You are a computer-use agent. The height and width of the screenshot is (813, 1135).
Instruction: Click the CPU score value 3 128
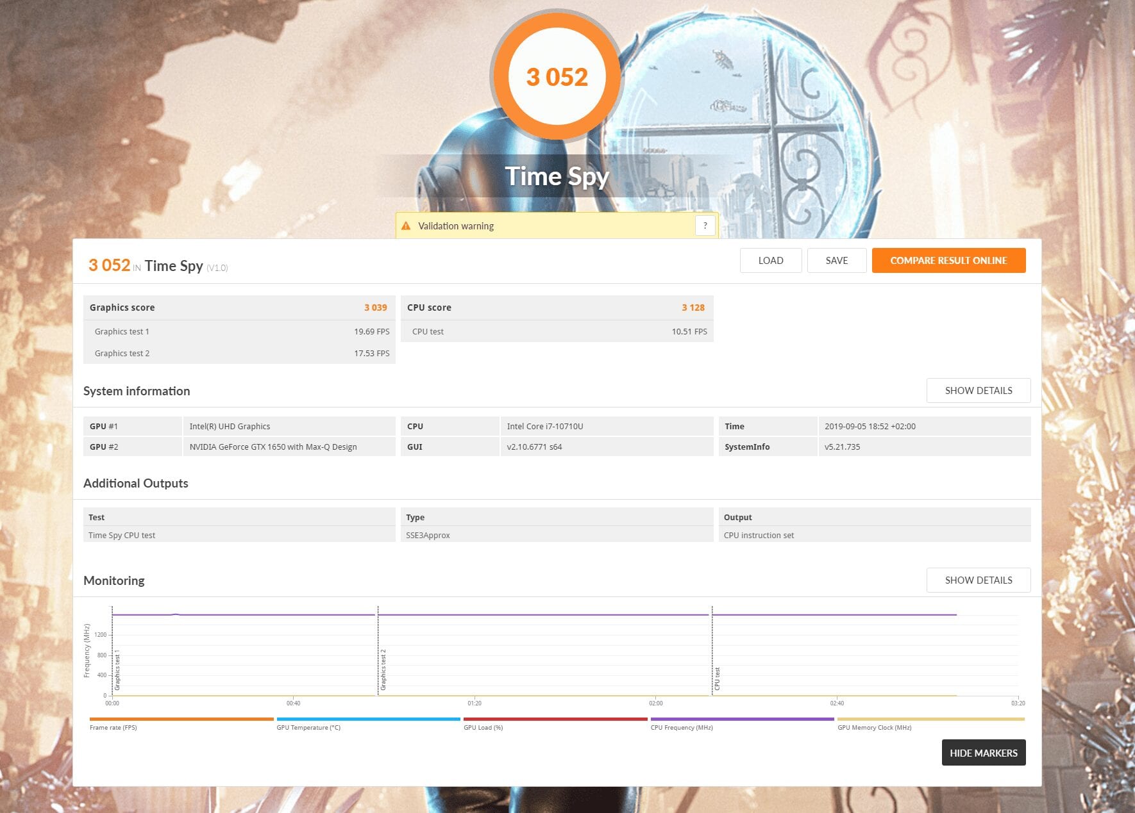pyautogui.click(x=693, y=308)
